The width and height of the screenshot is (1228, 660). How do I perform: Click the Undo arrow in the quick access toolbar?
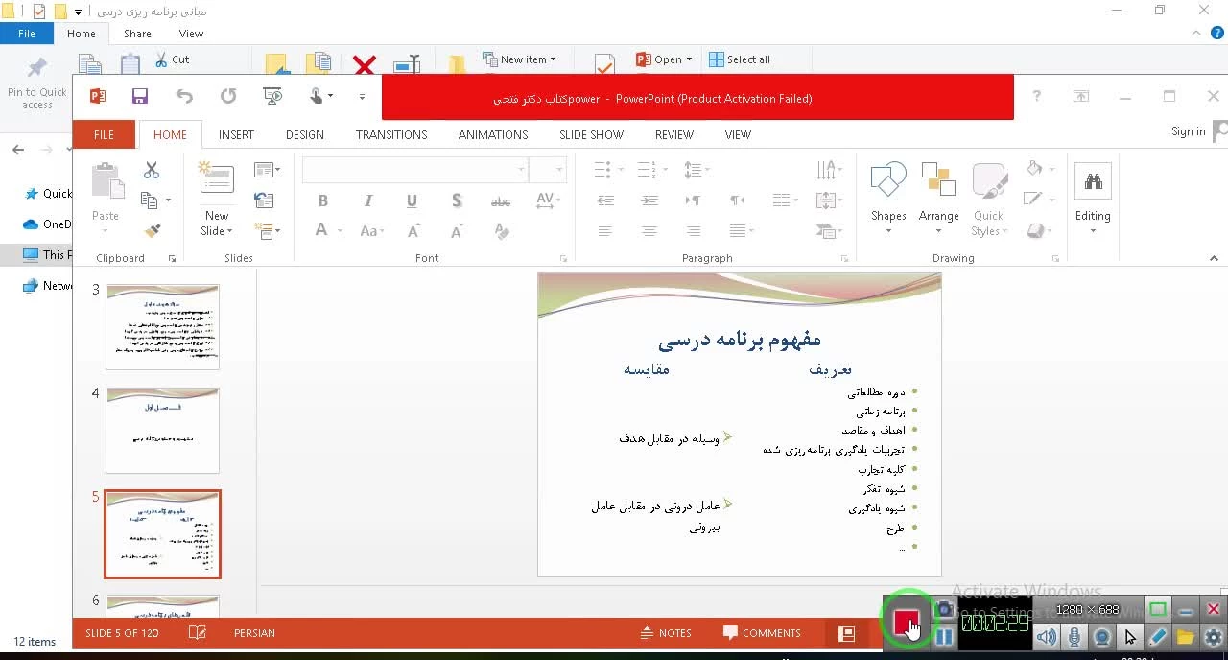184,96
